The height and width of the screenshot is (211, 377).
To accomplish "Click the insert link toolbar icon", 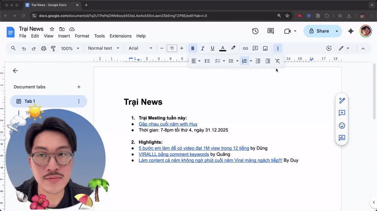I will point(245,48).
